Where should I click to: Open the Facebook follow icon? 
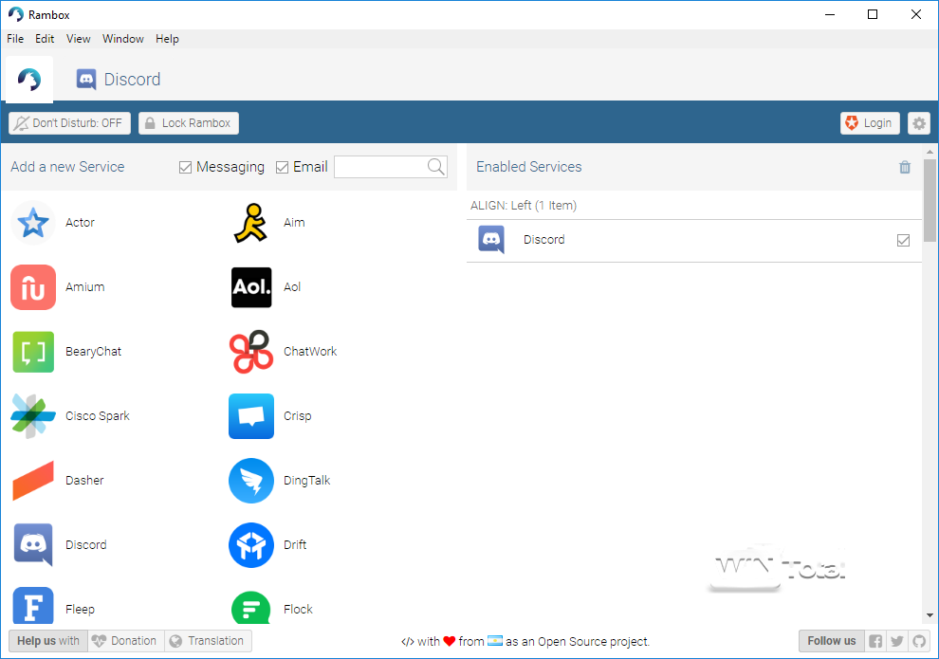[875, 641]
